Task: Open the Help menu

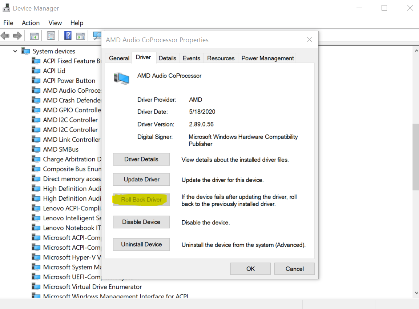Action: [x=77, y=23]
